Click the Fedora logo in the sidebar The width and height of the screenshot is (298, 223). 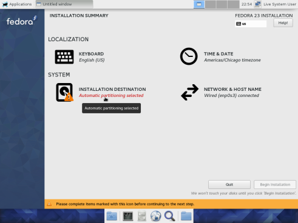(x=22, y=21)
